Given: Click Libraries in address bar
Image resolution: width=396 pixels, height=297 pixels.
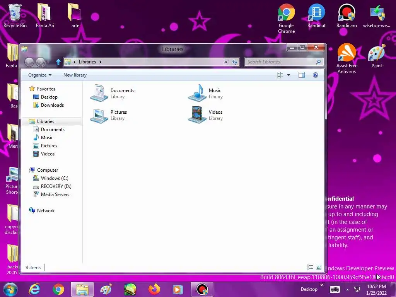Looking at the screenshot, I should tap(87, 62).
